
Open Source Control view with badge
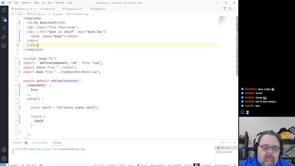(x=4, y=19)
